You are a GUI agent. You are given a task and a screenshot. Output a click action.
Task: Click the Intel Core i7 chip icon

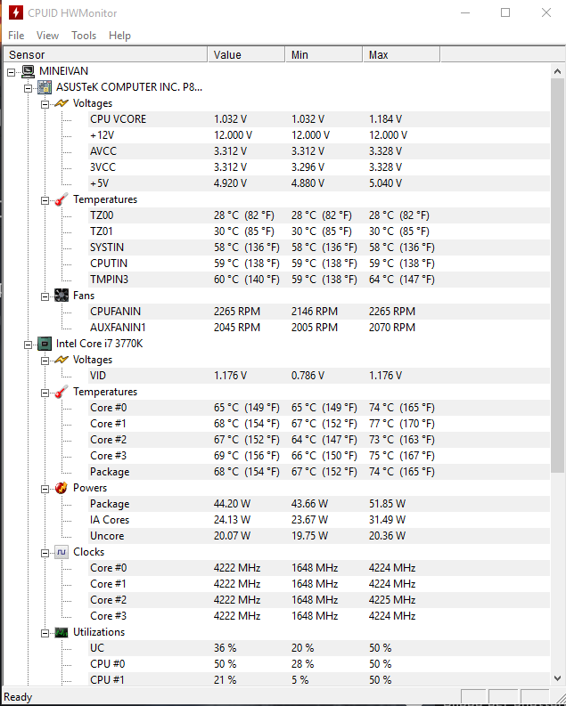click(45, 344)
